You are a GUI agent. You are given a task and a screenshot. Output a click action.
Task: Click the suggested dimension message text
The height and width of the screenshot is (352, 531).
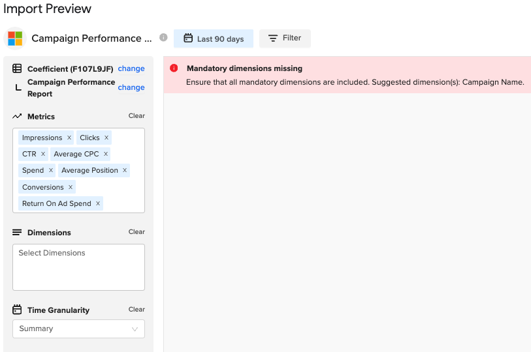click(355, 82)
